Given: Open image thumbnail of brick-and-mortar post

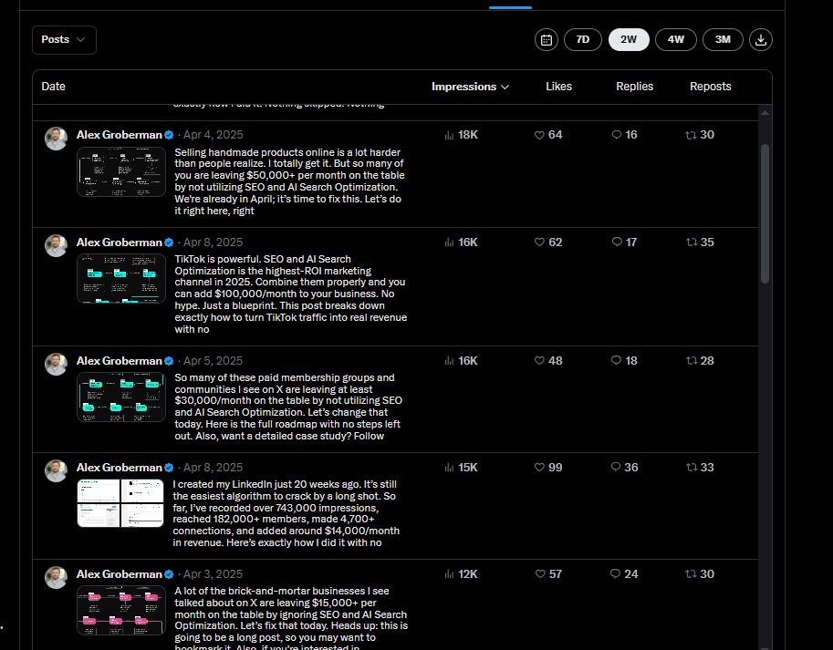Looking at the screenshot, I should [x=121, y=610].
